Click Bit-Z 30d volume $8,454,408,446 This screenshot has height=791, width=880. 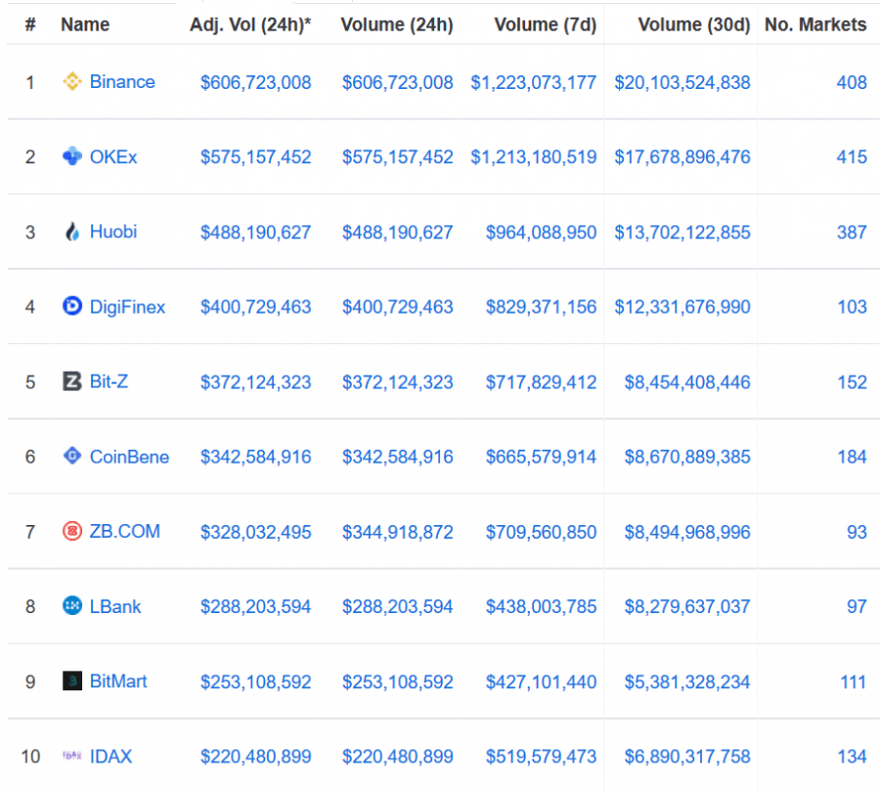687,382
